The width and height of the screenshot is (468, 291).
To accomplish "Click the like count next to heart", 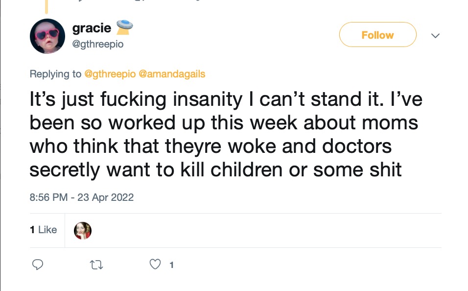I will [171, 265].
